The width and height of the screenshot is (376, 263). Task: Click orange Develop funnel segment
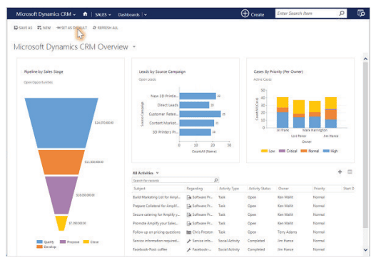(x=61, y=162)
